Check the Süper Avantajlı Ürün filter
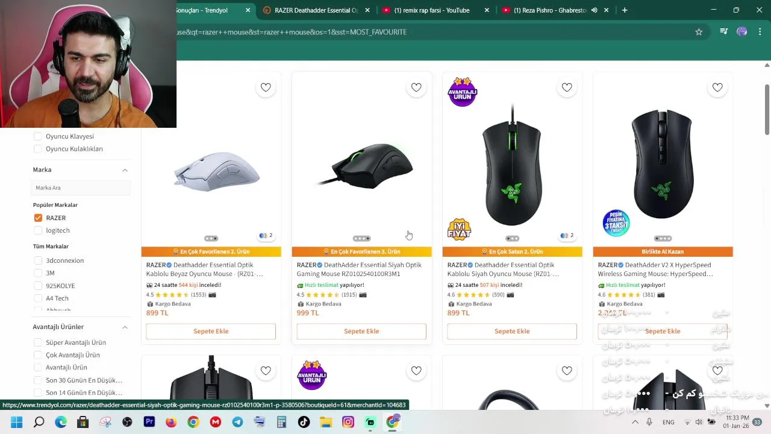 click(x=38, y=342)
